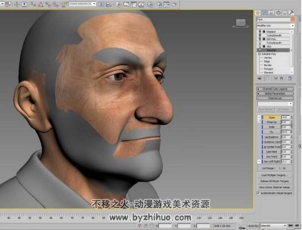Image resolution: width=302 pixels, height=230 pixels.
Task: Click Reload All Morph Targets button
Action: pyautogui.click(x=275, y=181)
